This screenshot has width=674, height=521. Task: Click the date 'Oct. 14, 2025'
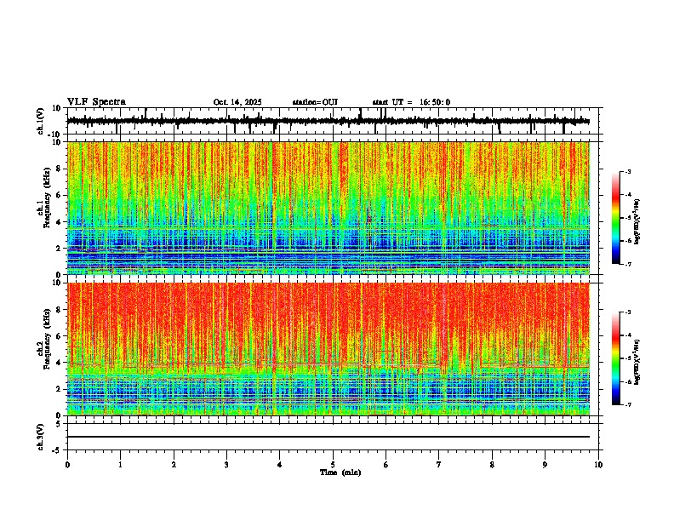237,102
